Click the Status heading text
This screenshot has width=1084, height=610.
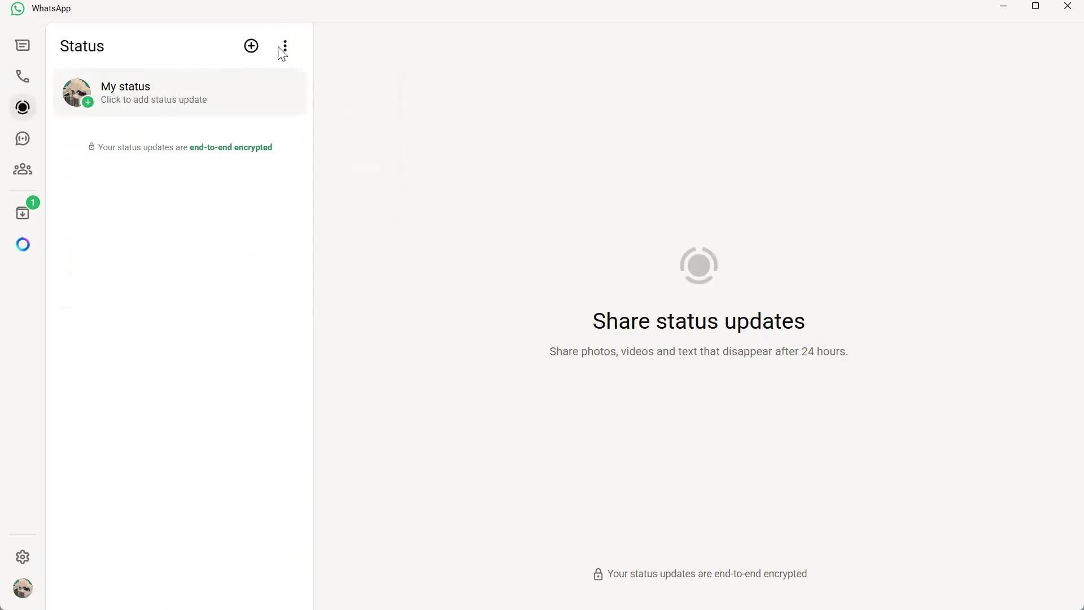pos(82,46)
